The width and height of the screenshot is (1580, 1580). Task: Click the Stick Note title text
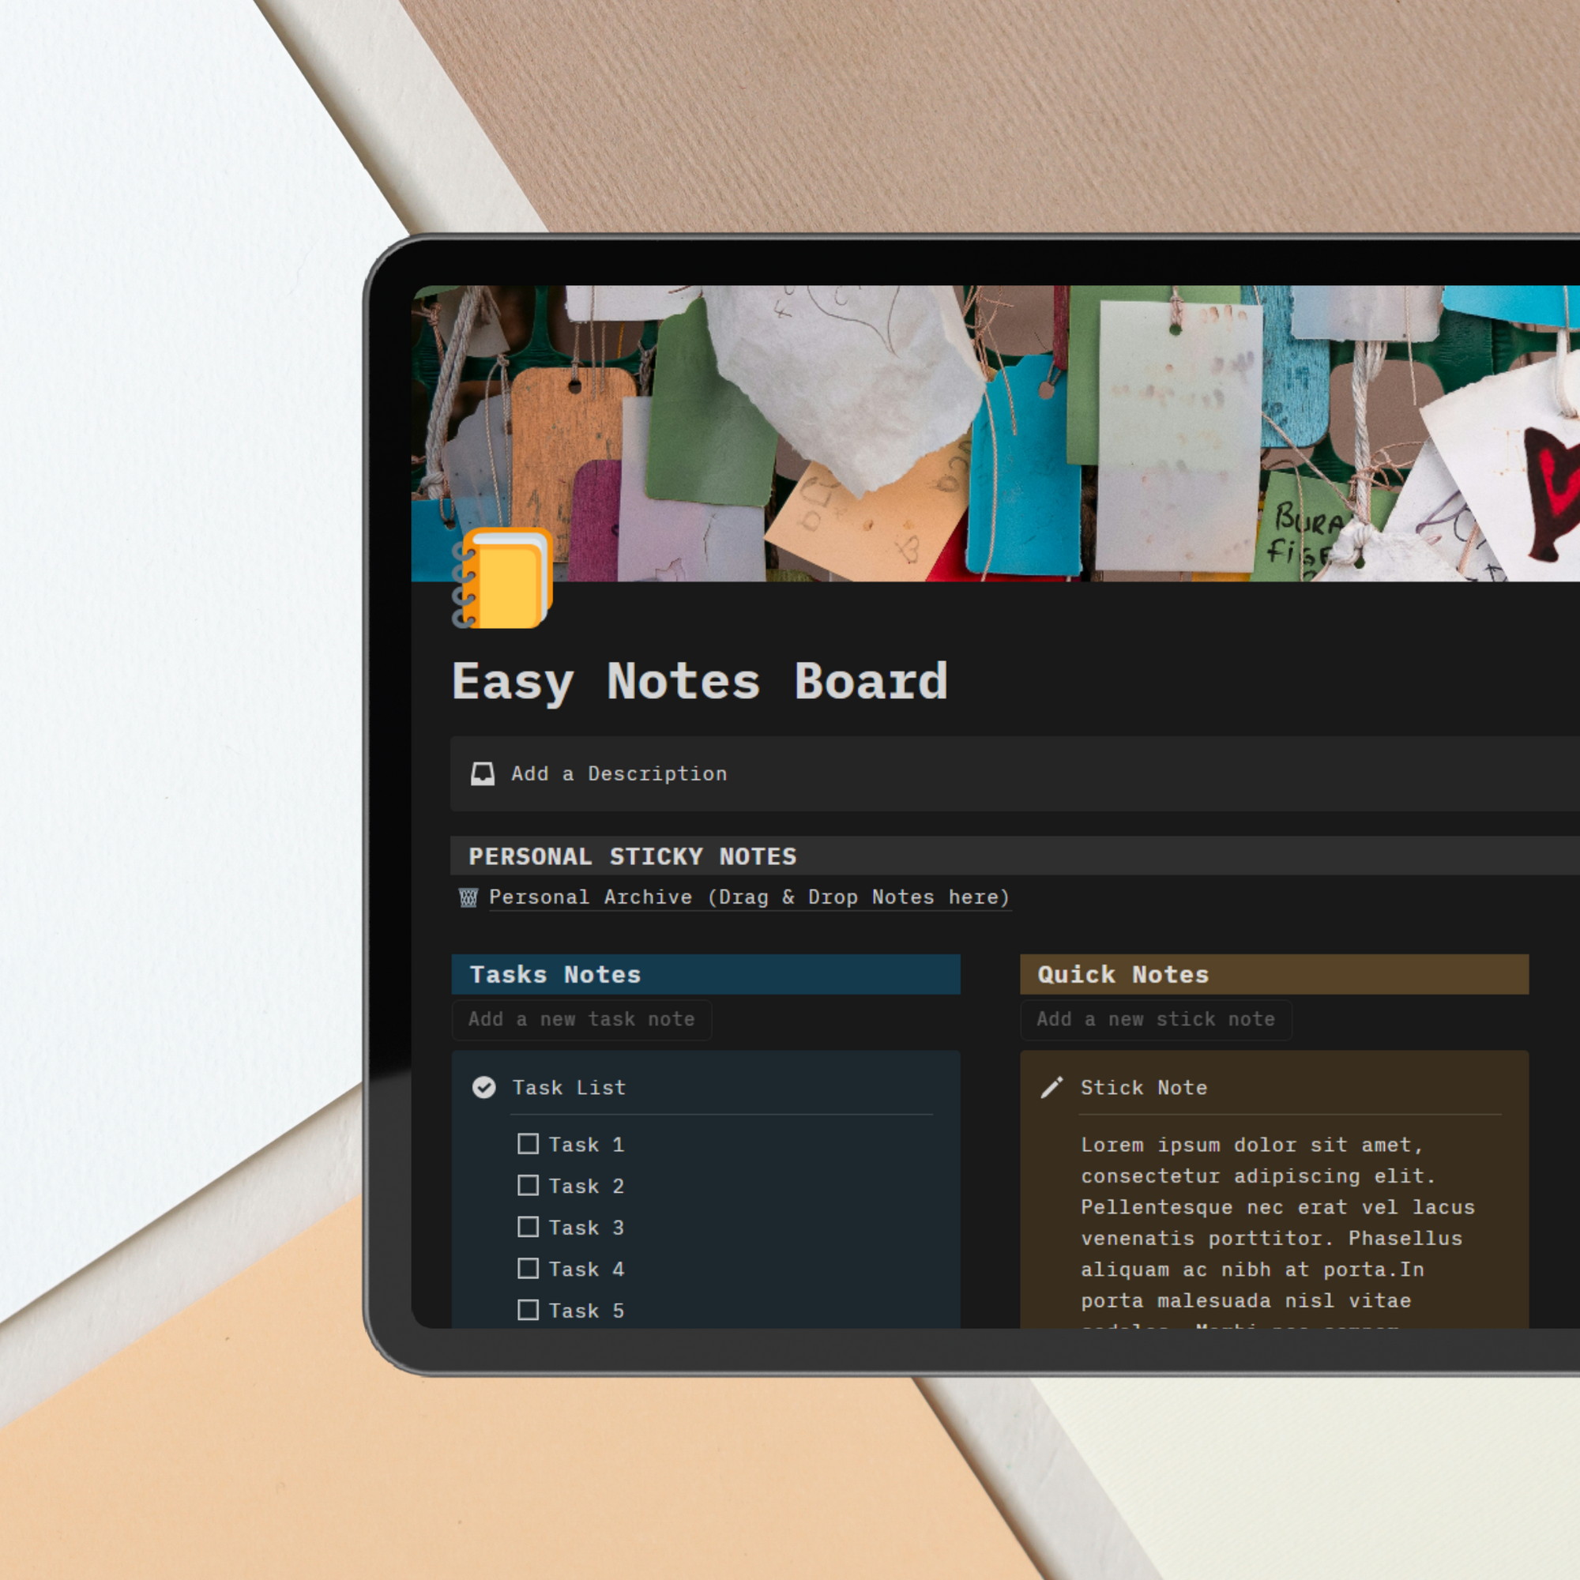1144,1088
